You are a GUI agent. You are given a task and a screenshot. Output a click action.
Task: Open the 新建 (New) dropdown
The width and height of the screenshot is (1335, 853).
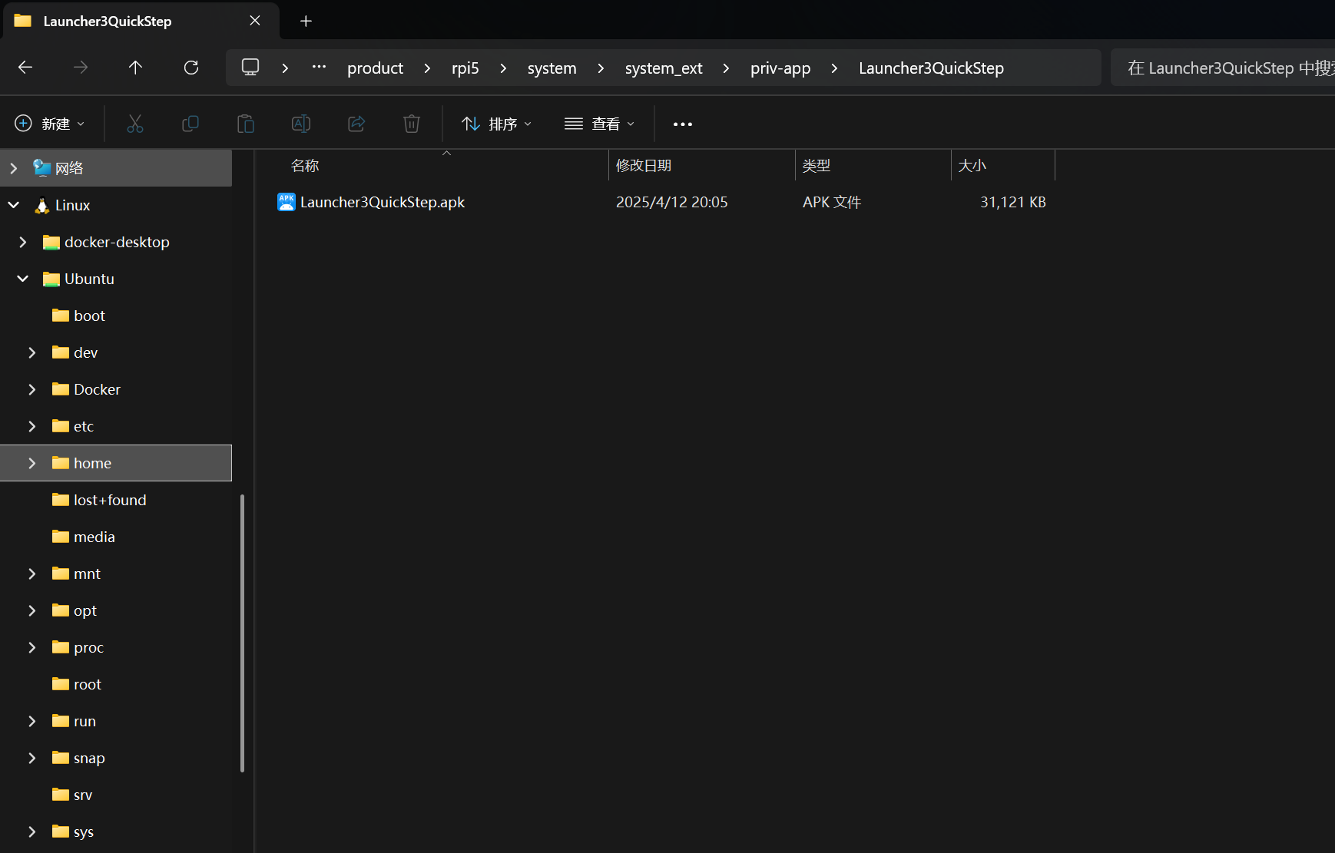[x=50, y=124]
